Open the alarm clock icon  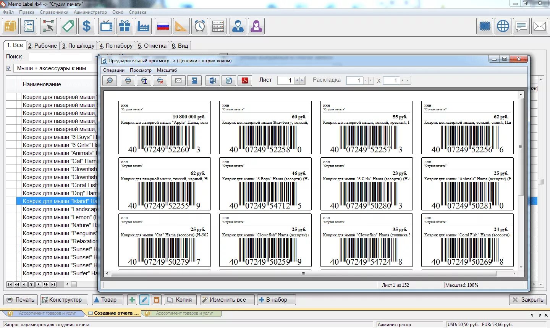[200, 26]
